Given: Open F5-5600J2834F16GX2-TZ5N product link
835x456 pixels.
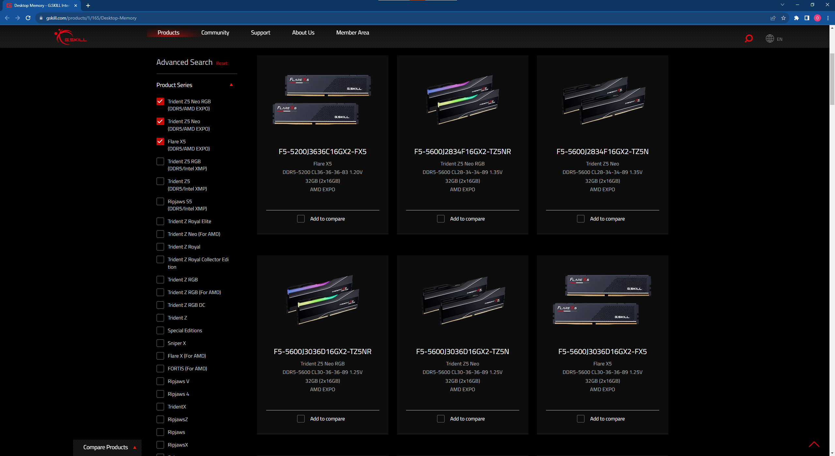Looking at the screenshot, I should click(x=602, y=151).
